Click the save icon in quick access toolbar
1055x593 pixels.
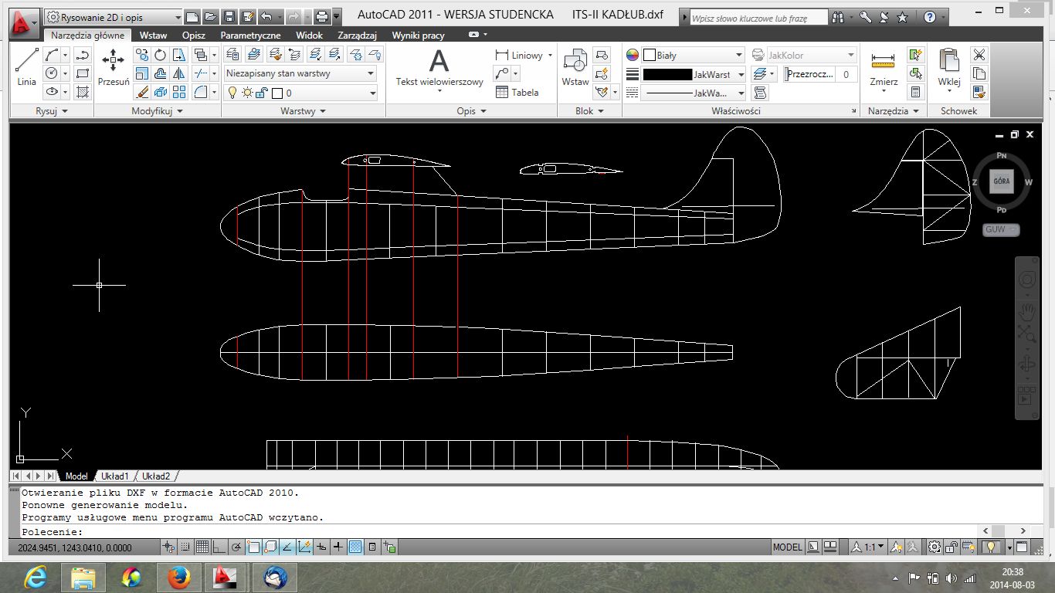click(229, 16)
